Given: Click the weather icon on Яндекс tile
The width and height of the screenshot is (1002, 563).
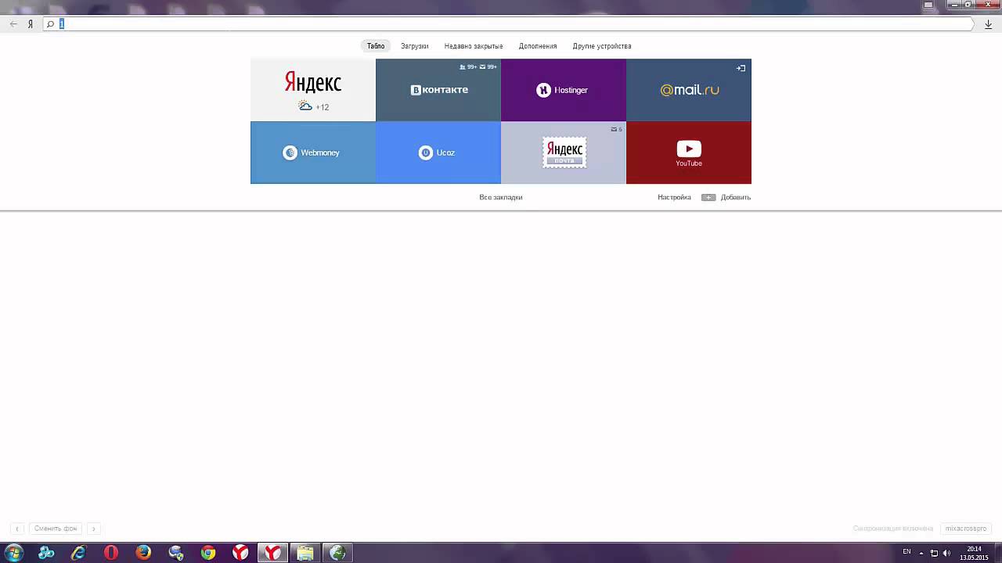Looking at the screenshot, I should [x=305, y=106].
